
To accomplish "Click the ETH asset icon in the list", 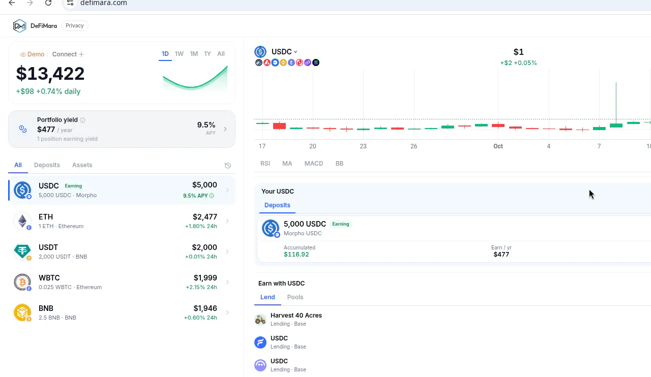I will [x=22, y=221].
